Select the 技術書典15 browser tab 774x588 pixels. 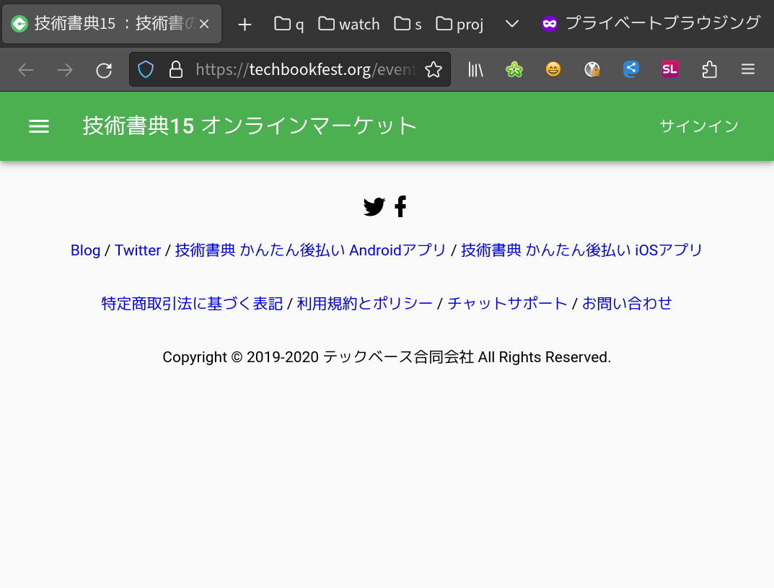(112, 24)
